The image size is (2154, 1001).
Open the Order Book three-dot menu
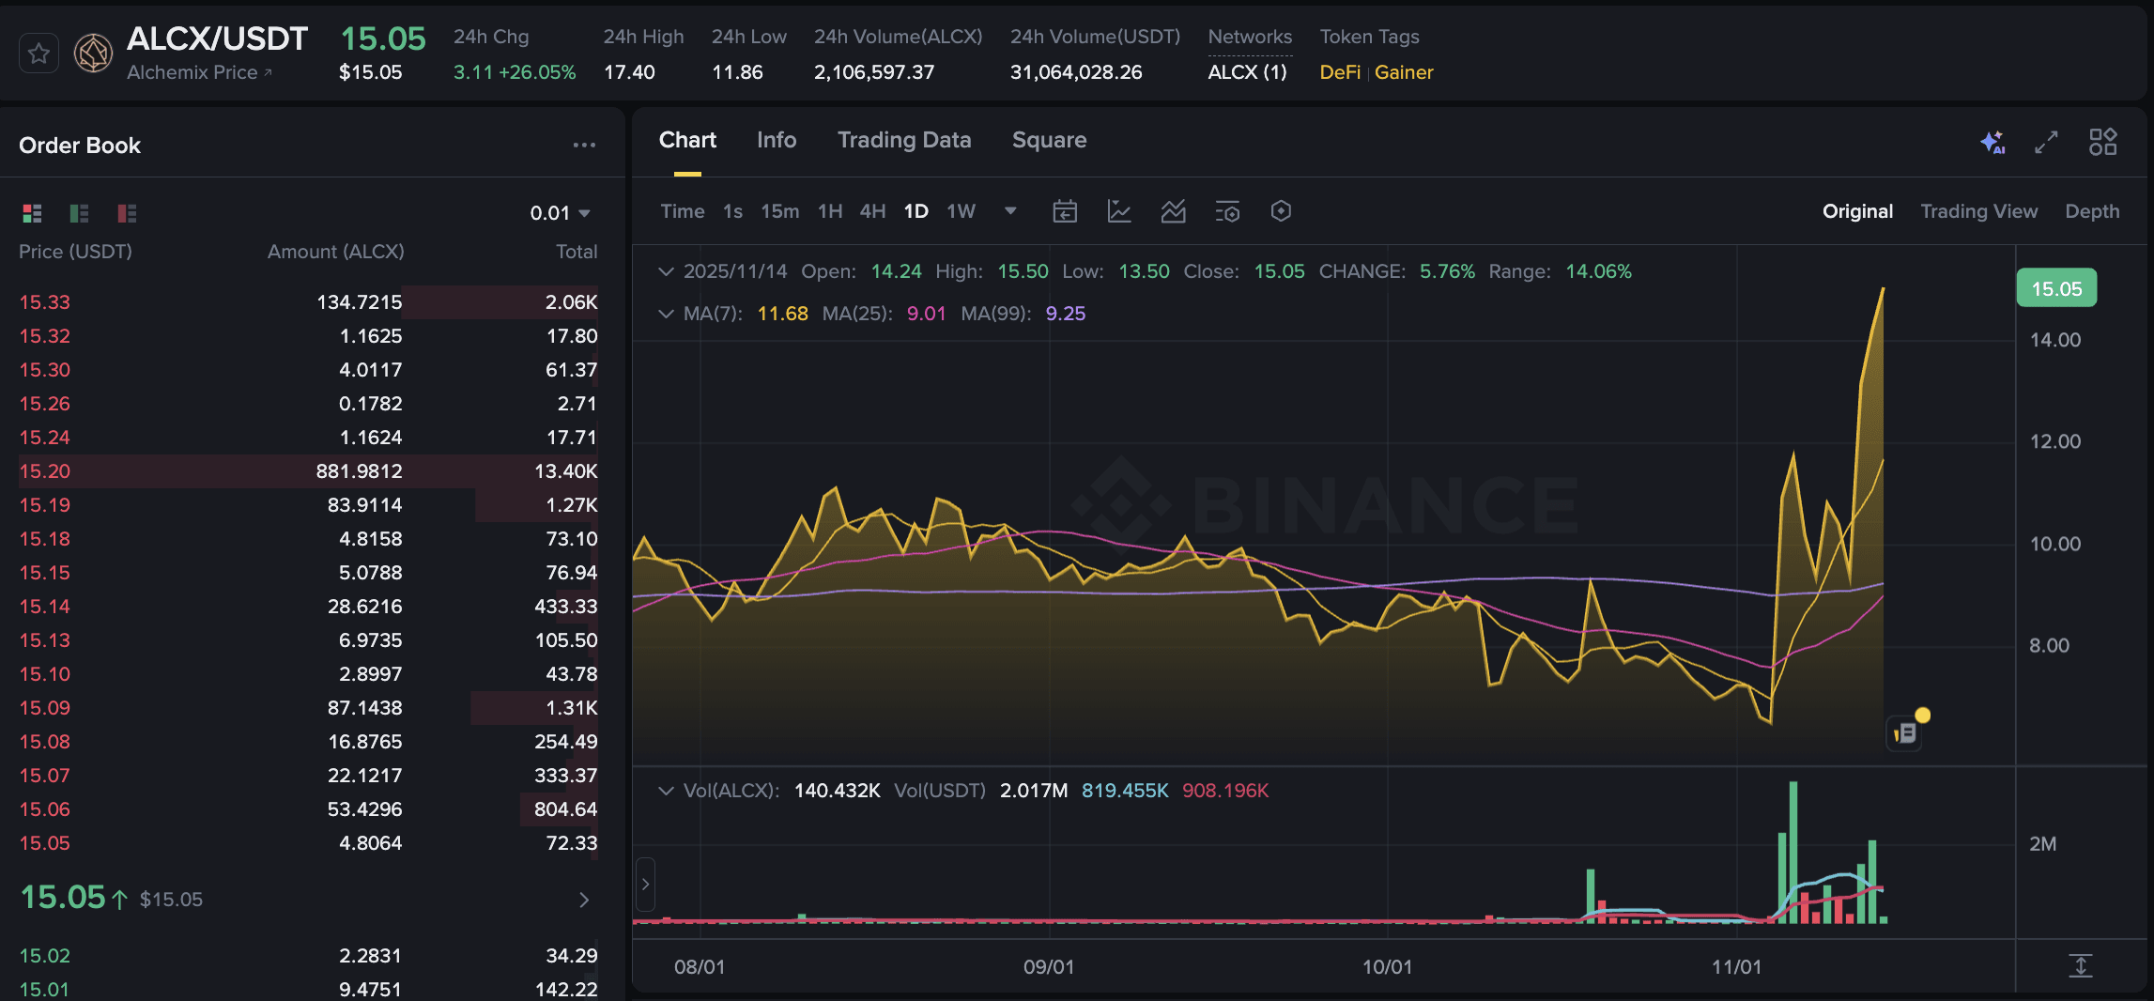[584, 146]
